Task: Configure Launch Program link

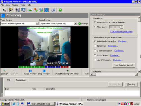Action: point(118,60)
